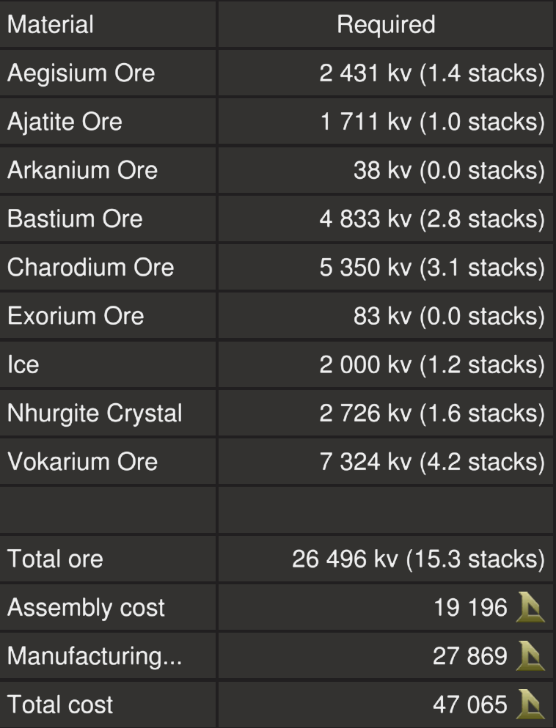Select the 2 431 kv Aegisium requirement
Image resolution: width=556 pixels, height=728 pixels.
[432, 73]
